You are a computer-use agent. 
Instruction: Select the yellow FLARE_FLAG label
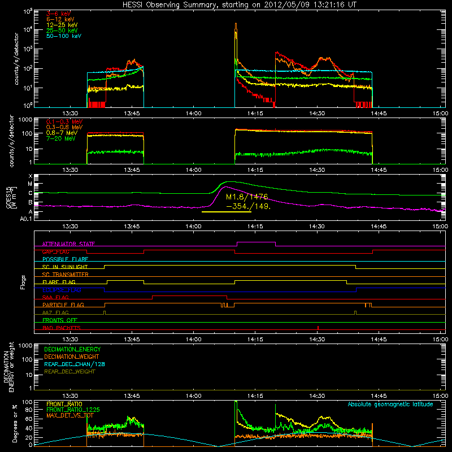click(x=59, y=282)
